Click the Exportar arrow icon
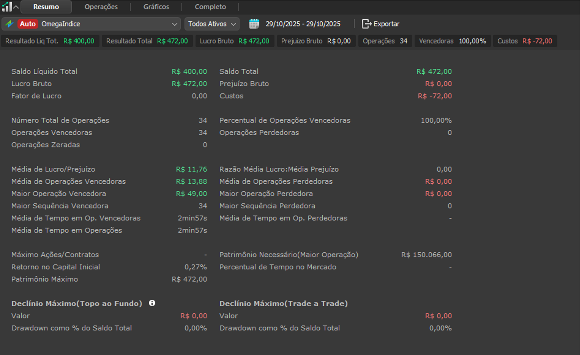 [366, 24]
